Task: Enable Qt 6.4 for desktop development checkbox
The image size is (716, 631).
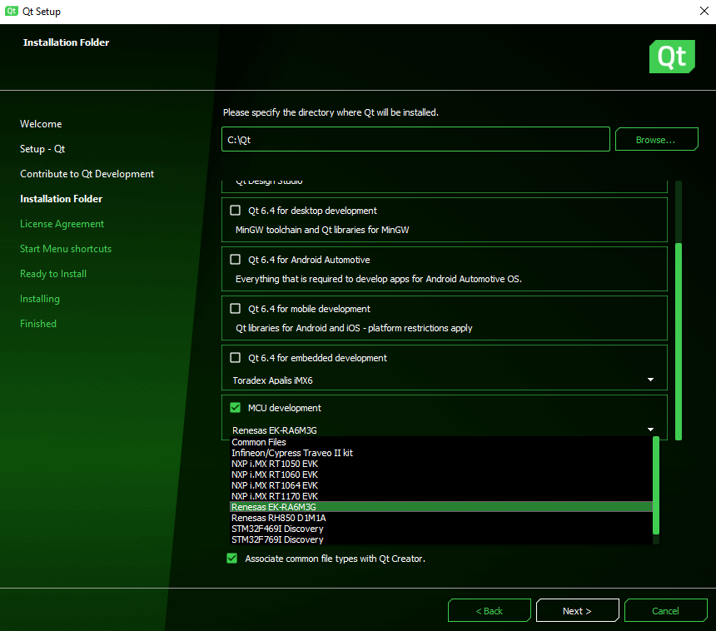Action: 236,211
